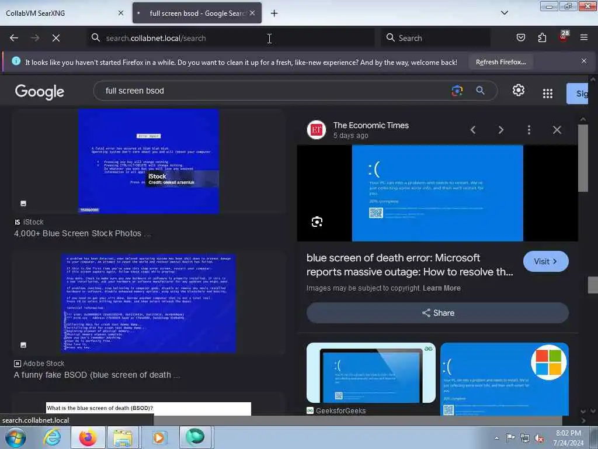
Task: Open preview panel more options menu
Action: pyautogui.click(x=529, y=130)
